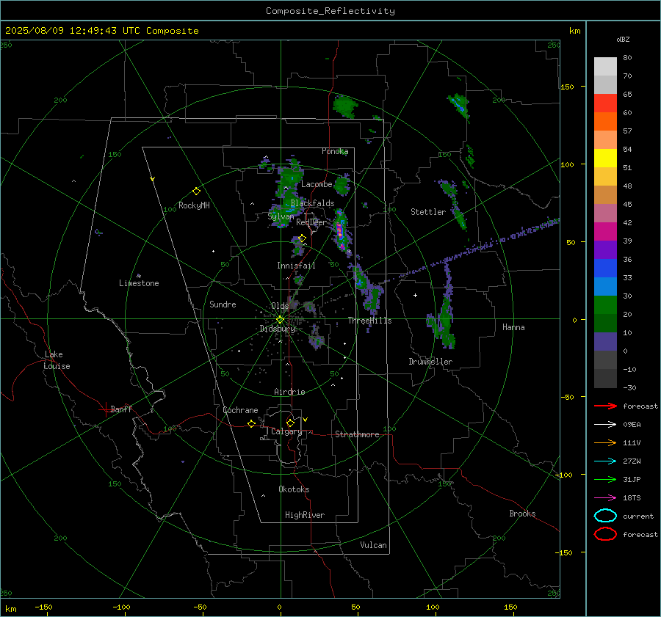Screen dimensions: 661x617
Task: Click the Okotoks label
Action: 294,489
